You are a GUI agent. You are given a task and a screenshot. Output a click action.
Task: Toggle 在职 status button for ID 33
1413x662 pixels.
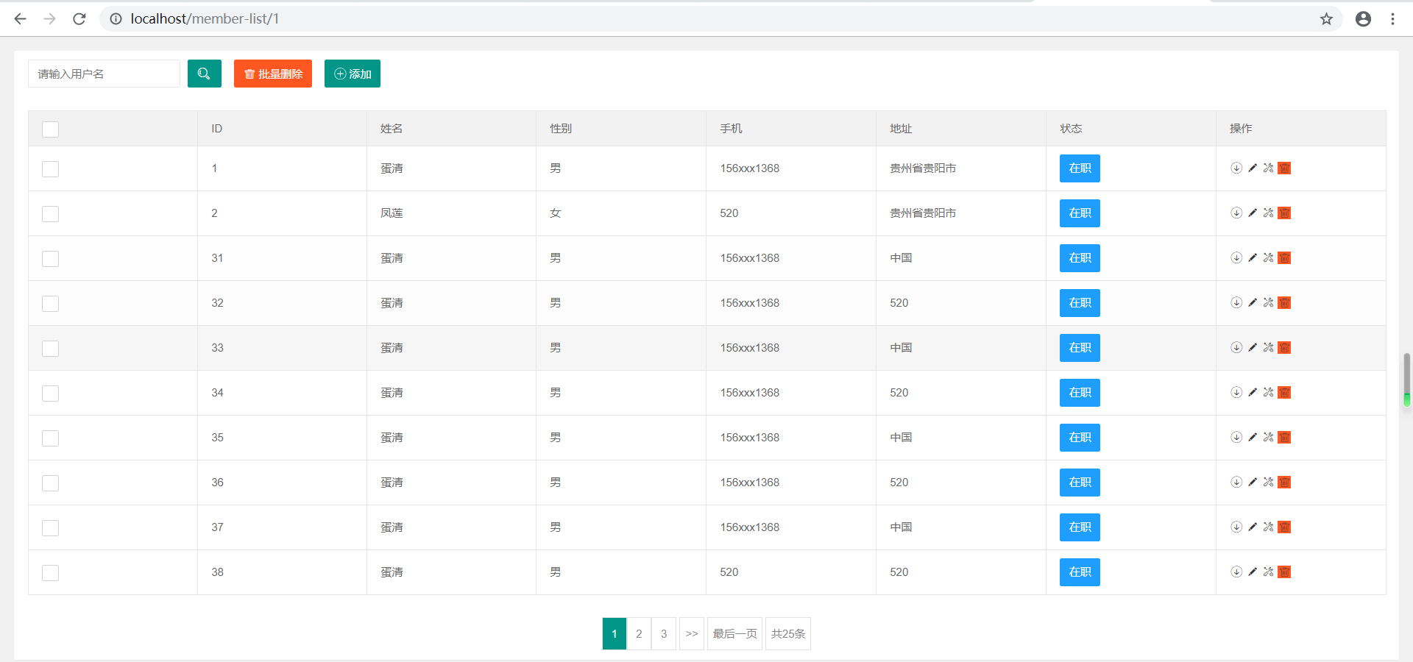[1080, 348]
